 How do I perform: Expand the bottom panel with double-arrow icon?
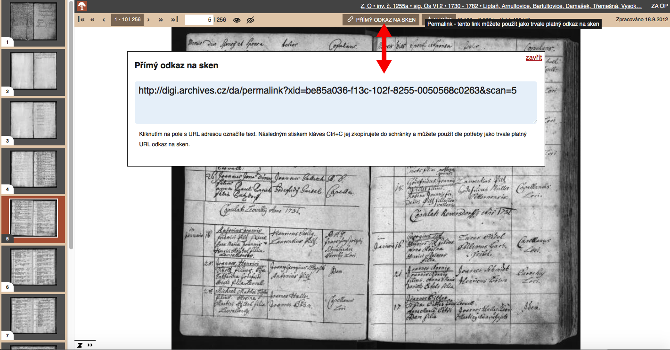pyautogui.click(x=90, y=345)
